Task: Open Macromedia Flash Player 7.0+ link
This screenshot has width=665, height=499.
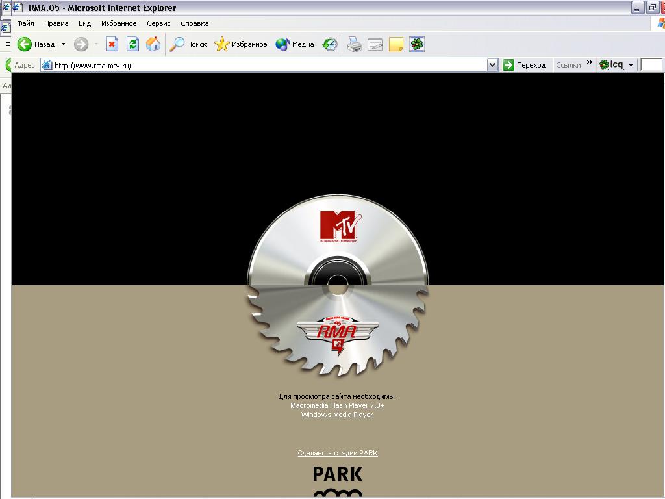Action: (x=337, y=405)
